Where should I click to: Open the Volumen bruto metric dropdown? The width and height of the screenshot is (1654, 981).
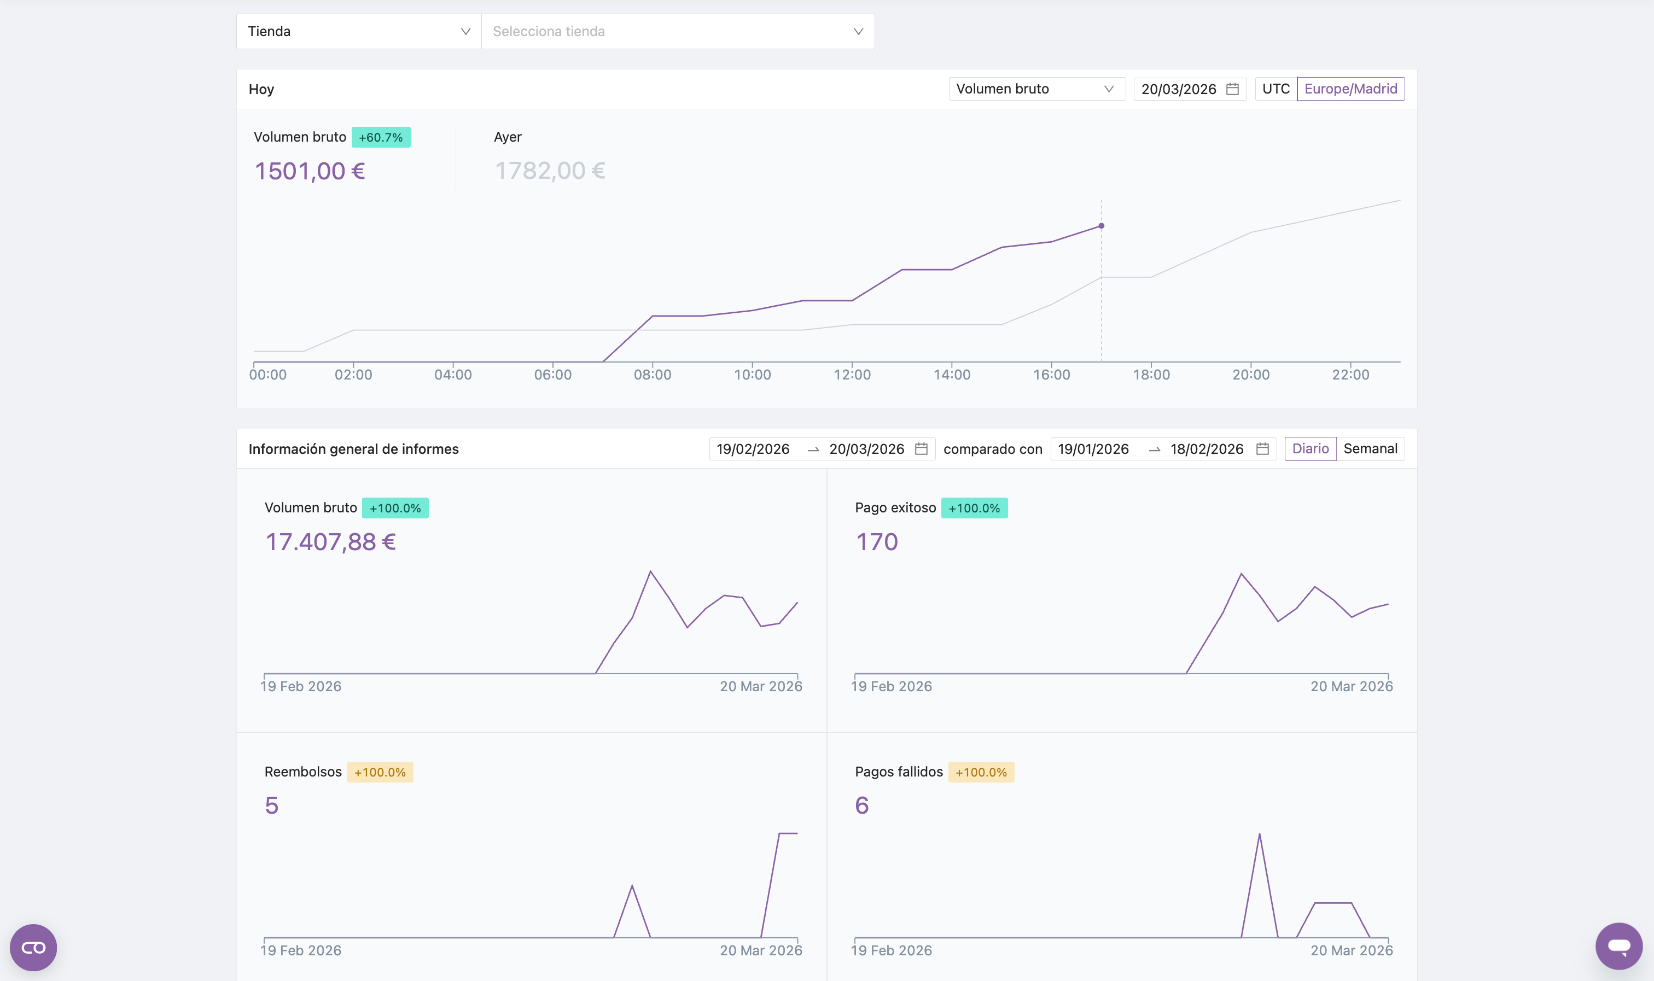1035,89
